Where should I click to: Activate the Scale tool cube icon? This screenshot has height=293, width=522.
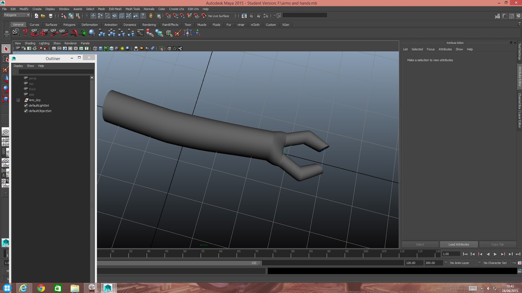[6, 99]
